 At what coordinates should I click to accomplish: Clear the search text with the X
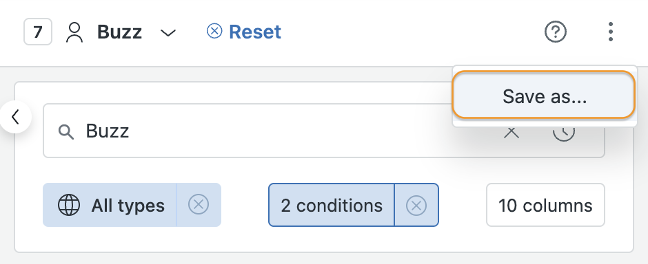[x=512, y=133]
